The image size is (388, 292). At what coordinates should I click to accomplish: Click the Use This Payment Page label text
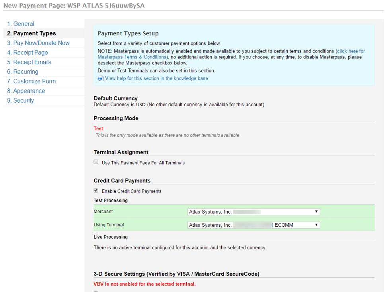(x=143, y=163)
